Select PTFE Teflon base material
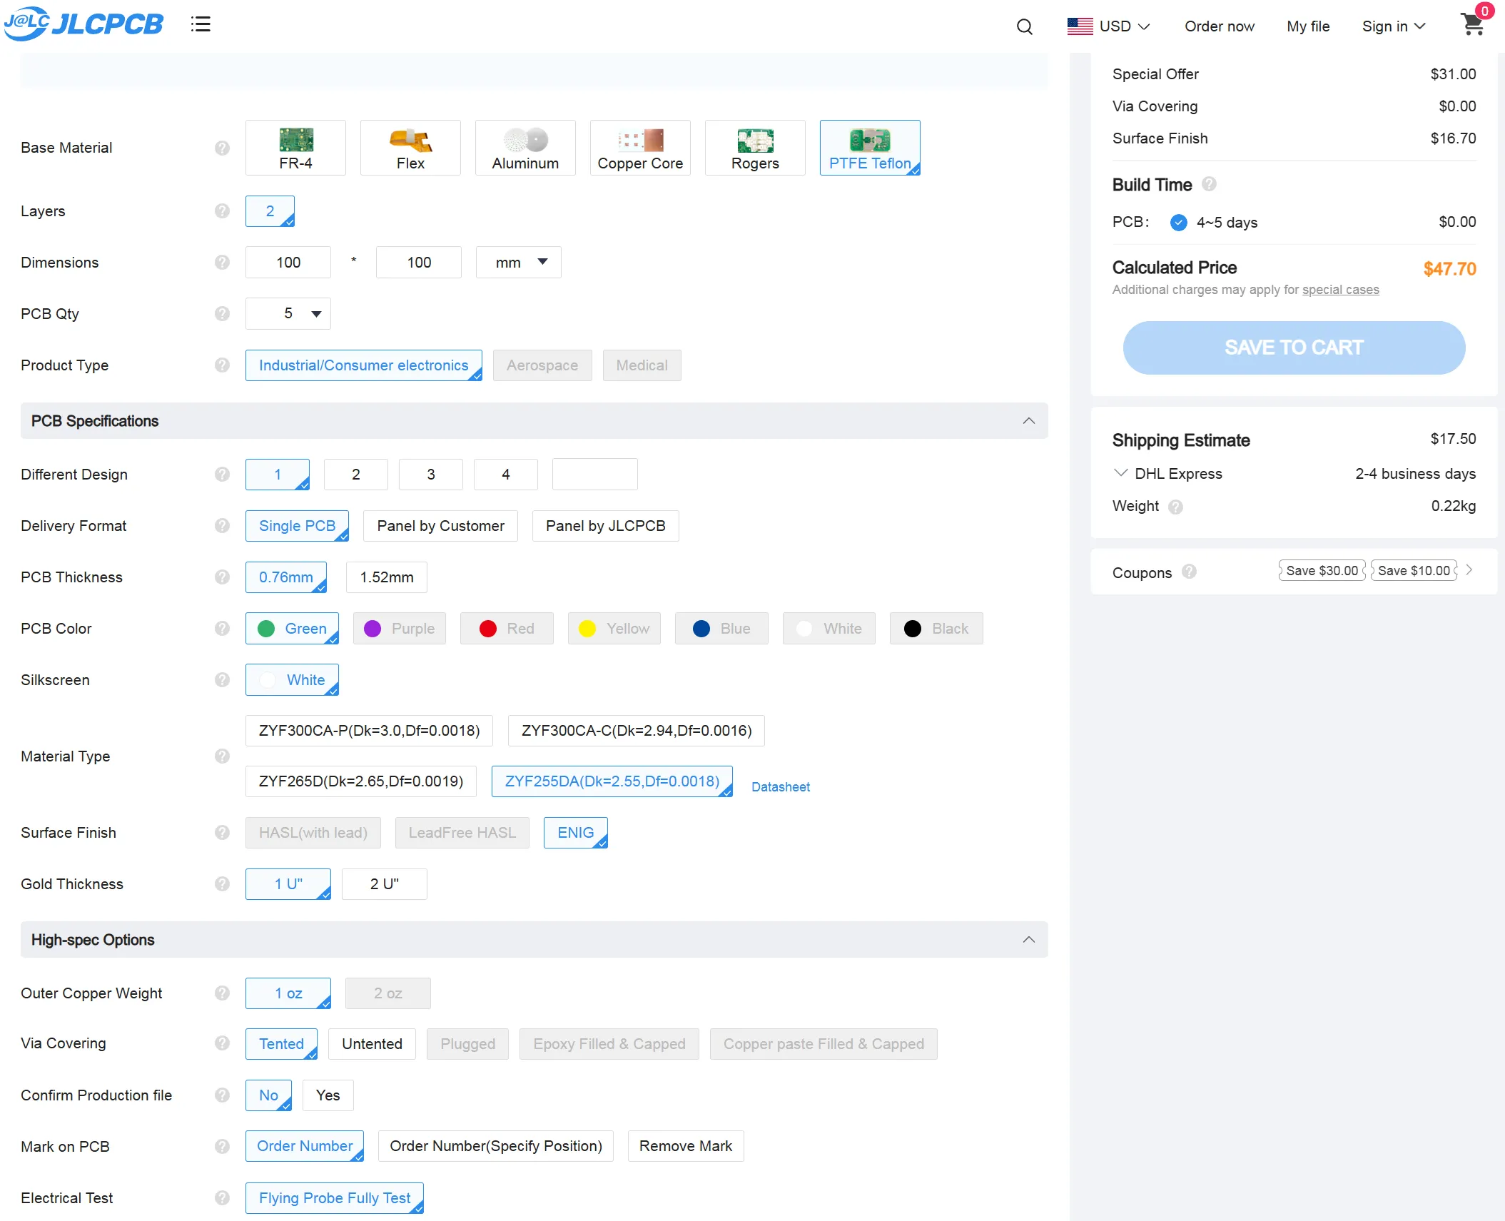 (871, 148)
